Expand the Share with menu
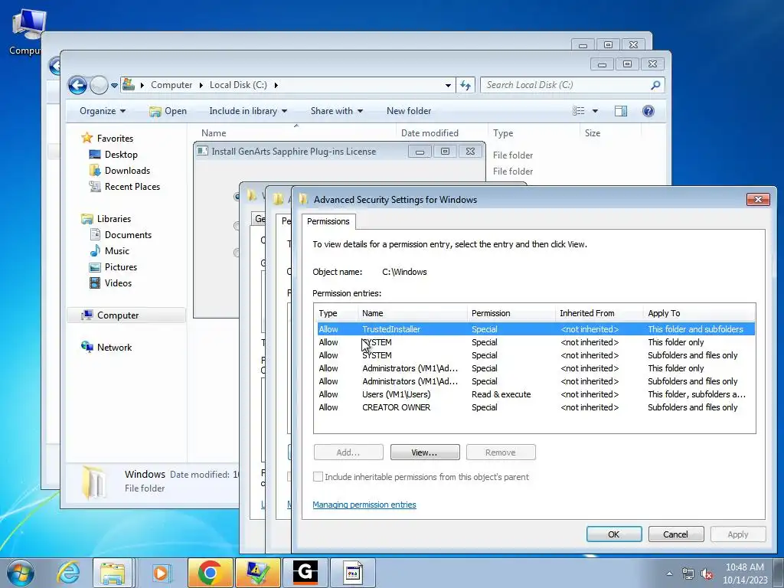 coord(337,111)
